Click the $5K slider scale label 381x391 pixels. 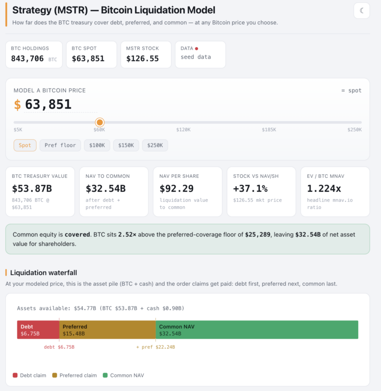18,130
